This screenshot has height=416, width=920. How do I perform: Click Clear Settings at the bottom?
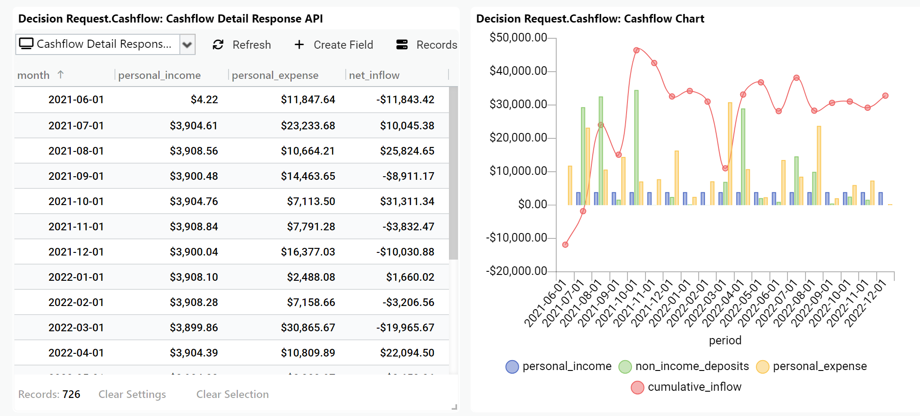pos(132,394)
